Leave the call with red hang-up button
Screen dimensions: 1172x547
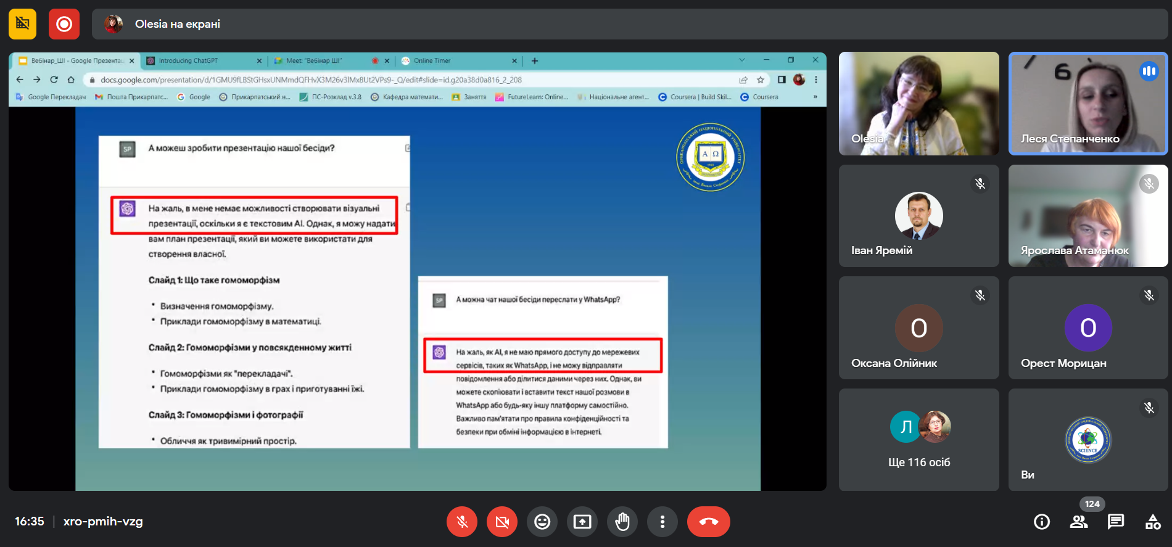click(708, 522)
